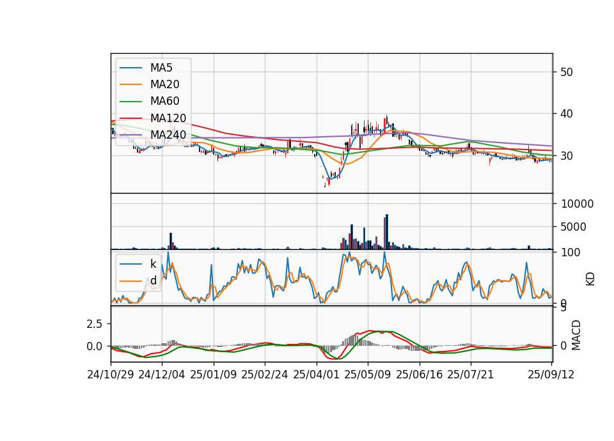614x441 pixels.
Task: Click the MACD left axis value 0.0
Action: click(95, 346)
